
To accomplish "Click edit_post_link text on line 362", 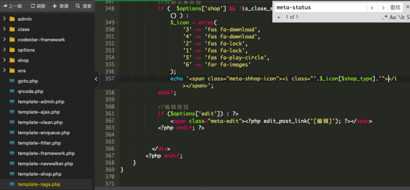I will [x=285, y=121].
